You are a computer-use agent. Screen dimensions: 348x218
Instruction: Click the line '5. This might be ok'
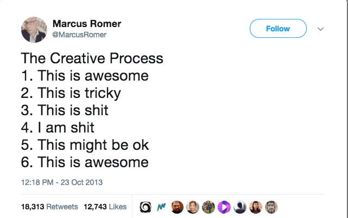pyautogui.click(x=85, y=144)
